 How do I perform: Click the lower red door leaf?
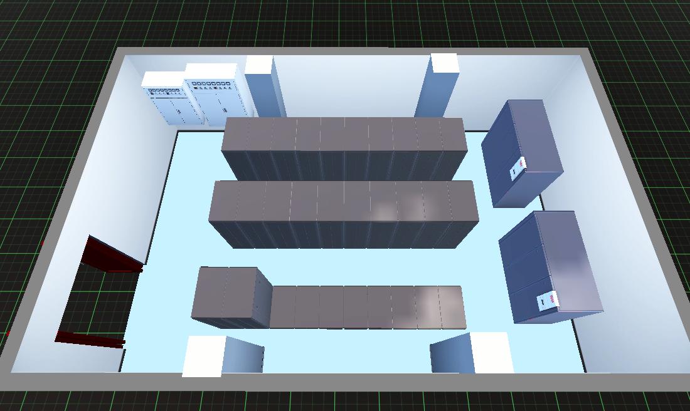[91, 340]
